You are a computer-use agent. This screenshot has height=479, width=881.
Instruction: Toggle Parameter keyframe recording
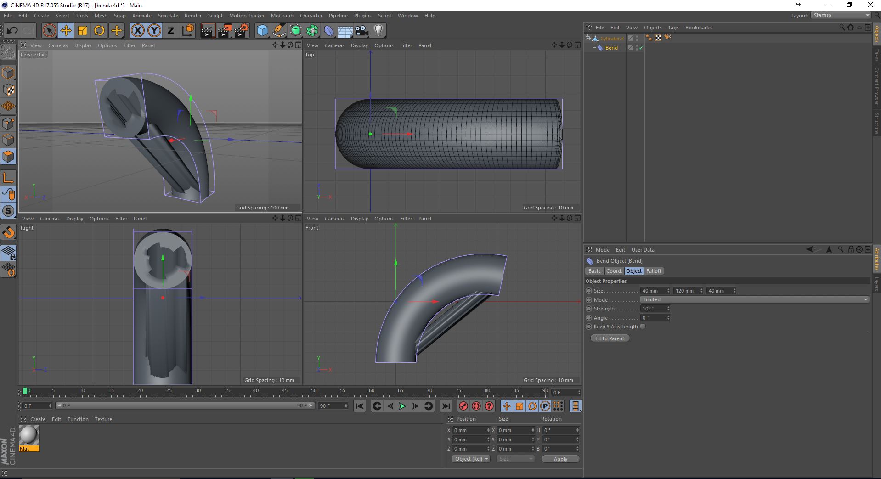tap(545, 406)
